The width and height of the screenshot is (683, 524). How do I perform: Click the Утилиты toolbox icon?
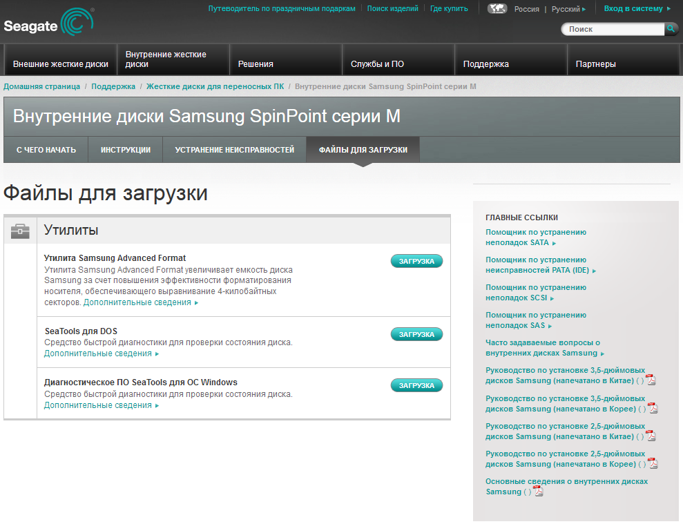click(x=20, y=231)
